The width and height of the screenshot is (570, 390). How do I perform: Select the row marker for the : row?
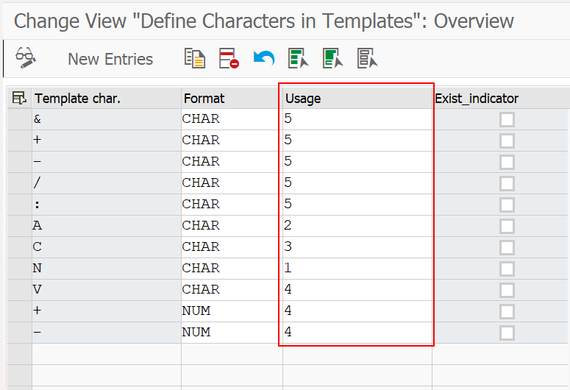point(19,204)
